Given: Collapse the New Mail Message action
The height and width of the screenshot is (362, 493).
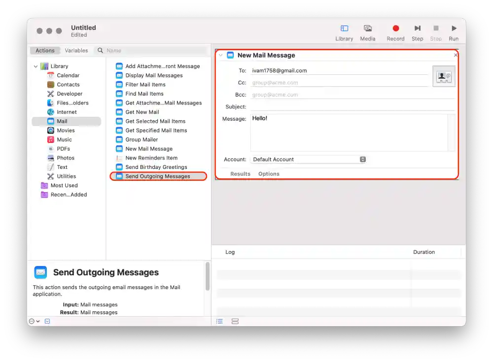Looking at the screenshot, I should [221, 55].
